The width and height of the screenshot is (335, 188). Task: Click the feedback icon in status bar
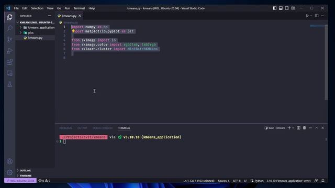(x=316, y=181)
